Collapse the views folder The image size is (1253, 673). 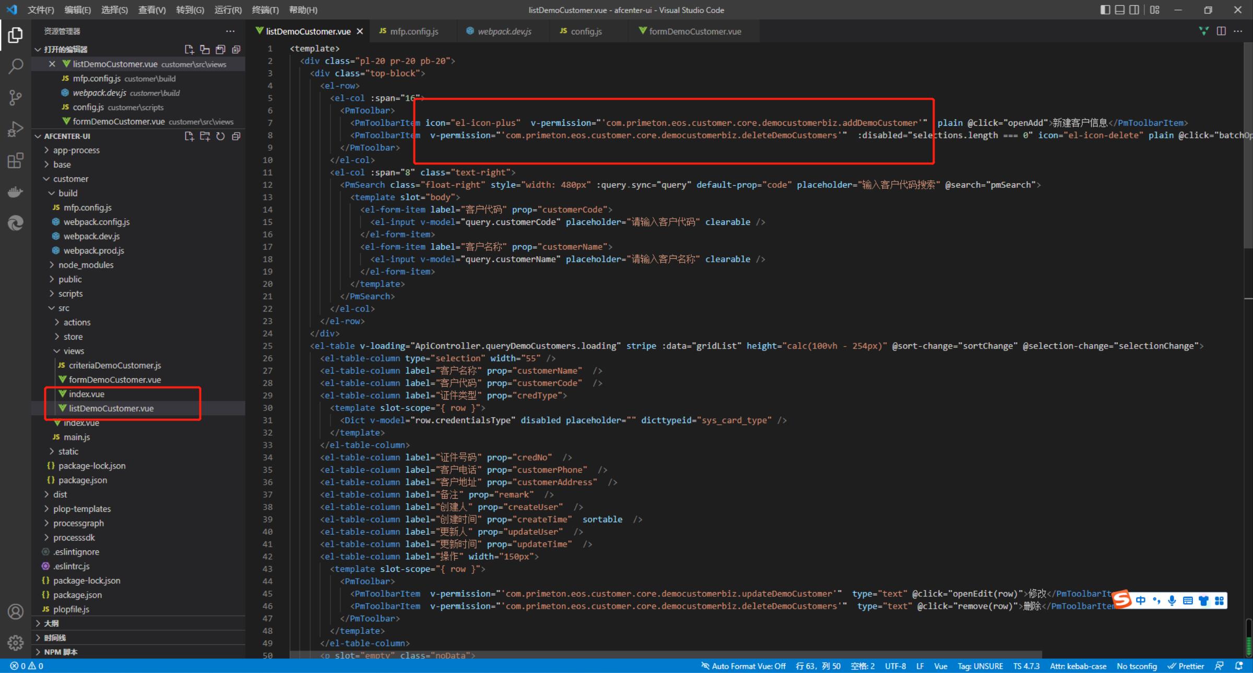tap(74, 351)
